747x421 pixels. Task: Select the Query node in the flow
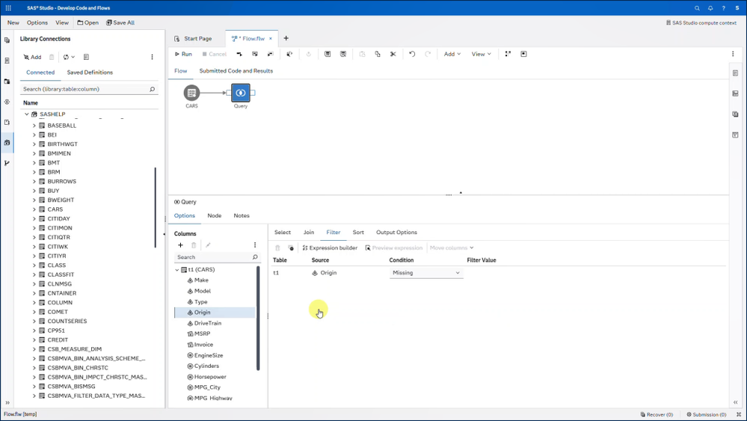click(241, 93)
